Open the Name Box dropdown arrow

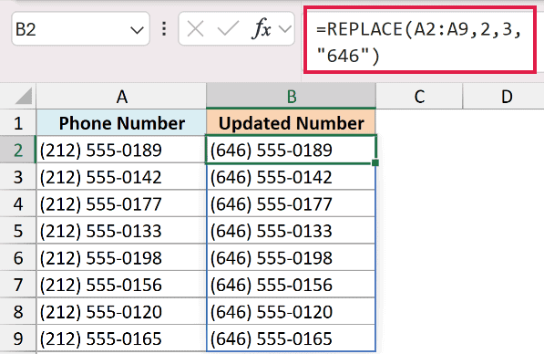(137, 30)
